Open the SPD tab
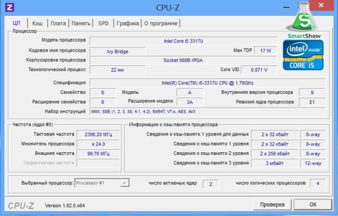The height and width of the screenshot is (216, 338). coord(104,23)
